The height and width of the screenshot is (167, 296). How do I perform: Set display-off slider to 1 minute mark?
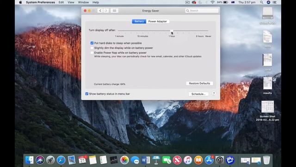tap(119, 31)
